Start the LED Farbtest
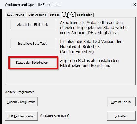Viewport: 137px width, 124px height. click(21, 116)
